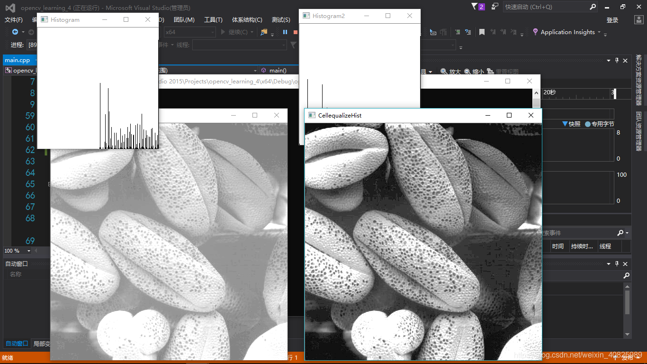The height and width of the screenshot is (364, 647).
Task: Maximize the CellequalizeHist window
Action: point(509,115)
